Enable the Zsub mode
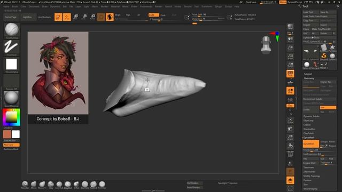This screenshot has width=342, height=192. (163, 15)
